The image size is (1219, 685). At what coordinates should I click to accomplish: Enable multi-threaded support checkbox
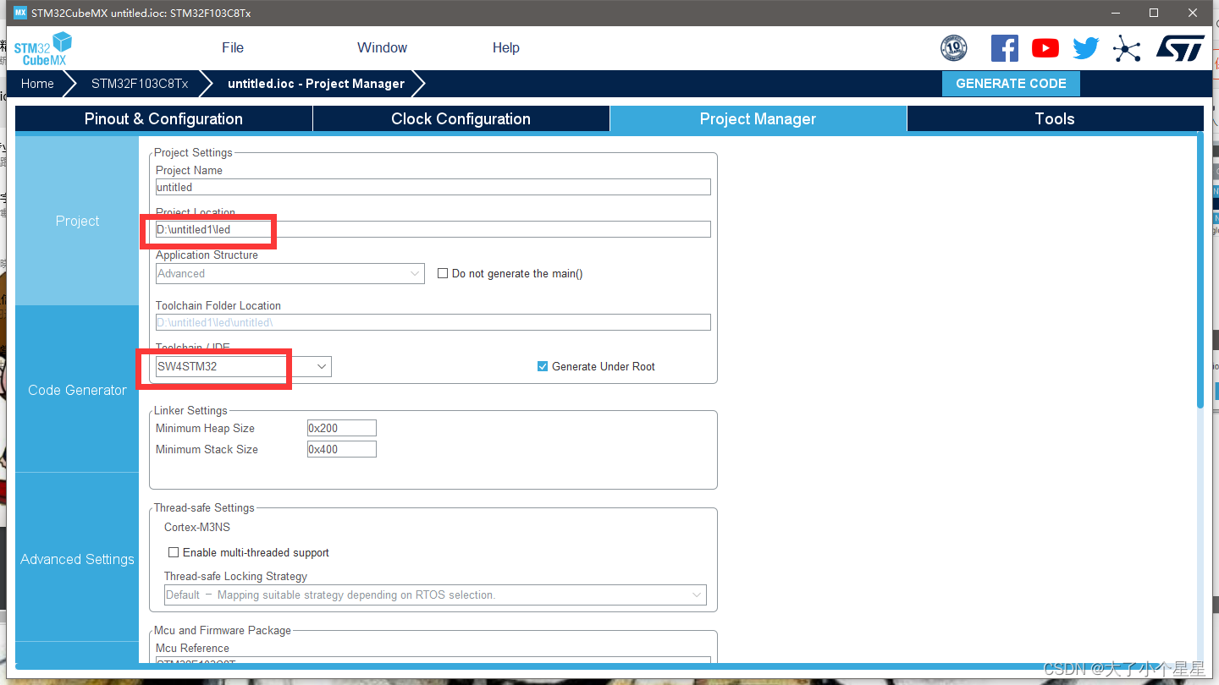tap(174, 552)
